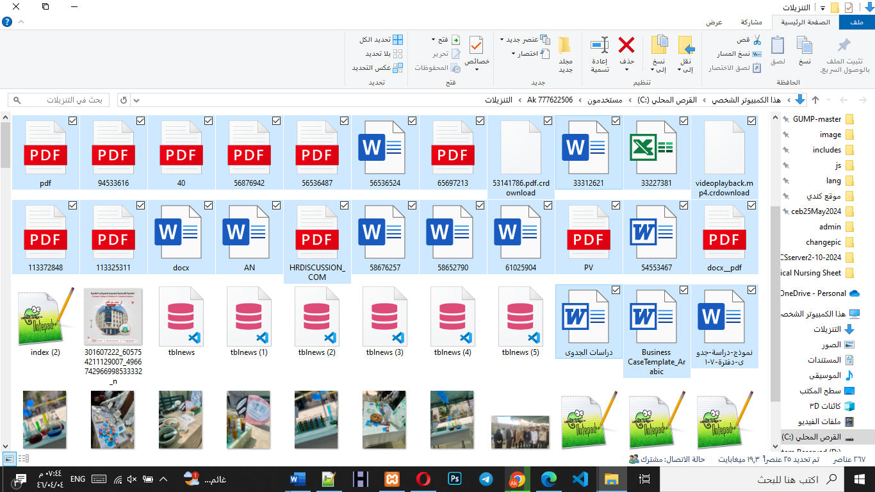Open the File (ملف) tab
Viewport: 875px width, 492px height.
click(856, 22)
